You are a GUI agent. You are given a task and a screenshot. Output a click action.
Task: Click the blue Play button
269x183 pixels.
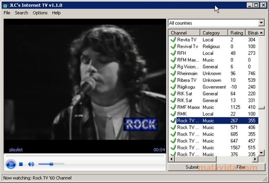pos(11,164)
